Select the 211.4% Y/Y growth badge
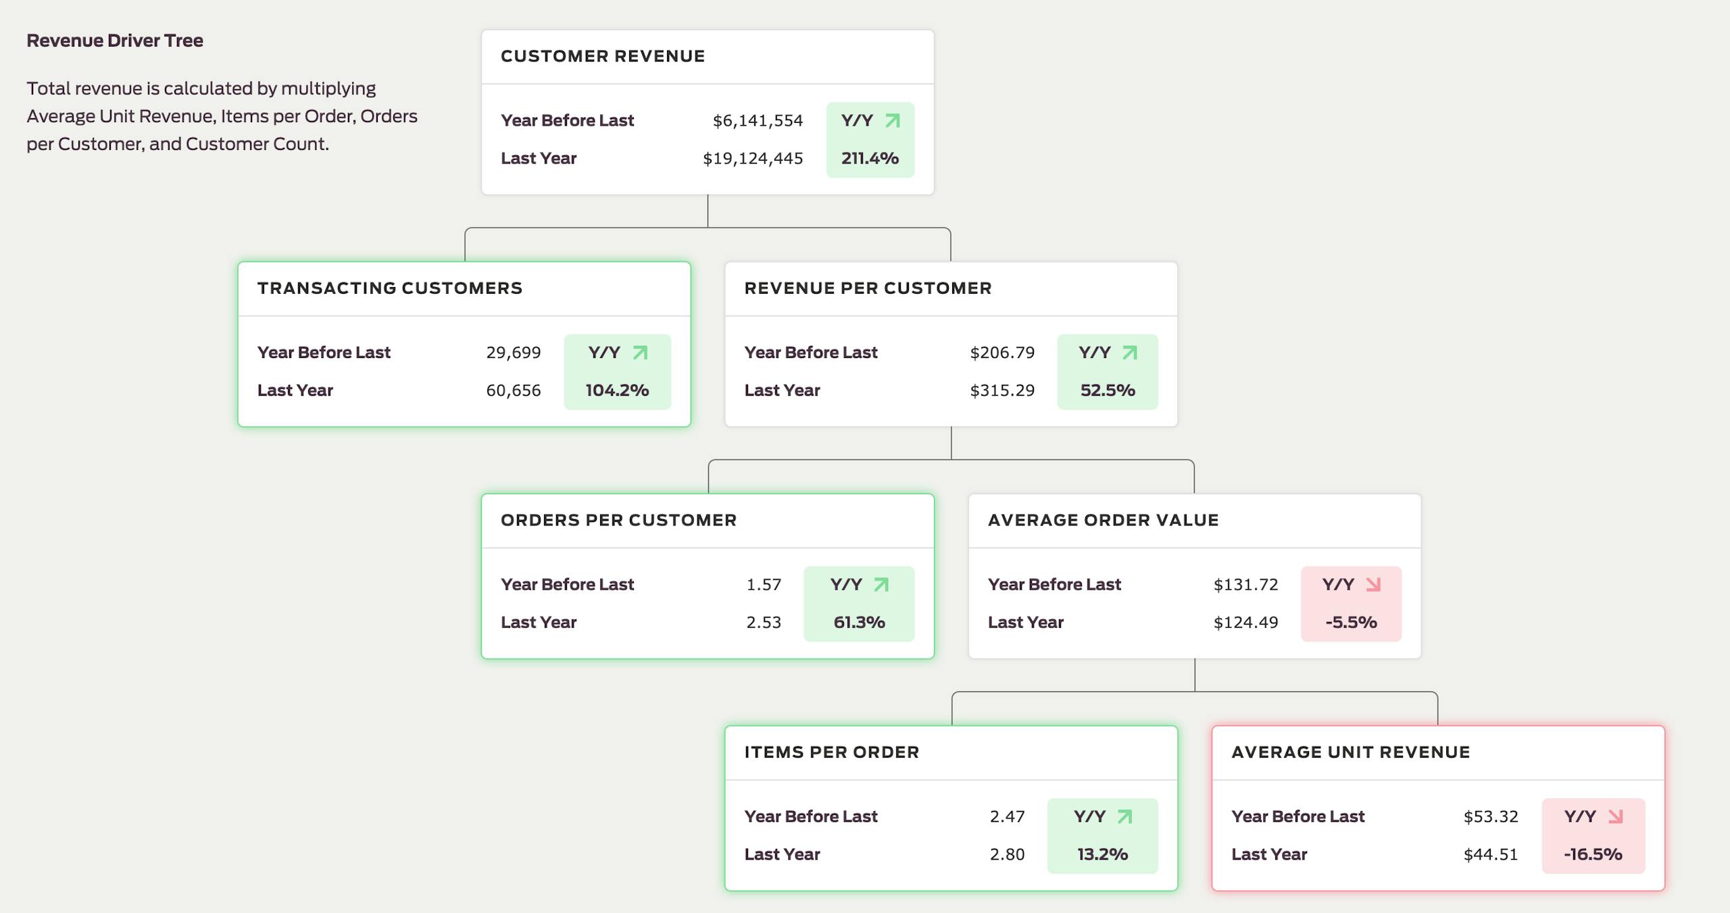 click(x=870, y=158)
